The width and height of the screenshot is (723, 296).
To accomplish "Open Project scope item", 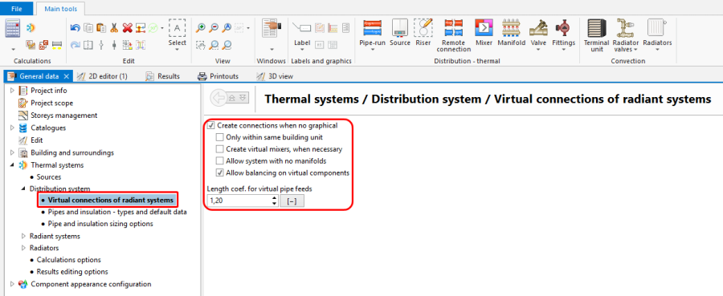I will (x=52, y=103).
